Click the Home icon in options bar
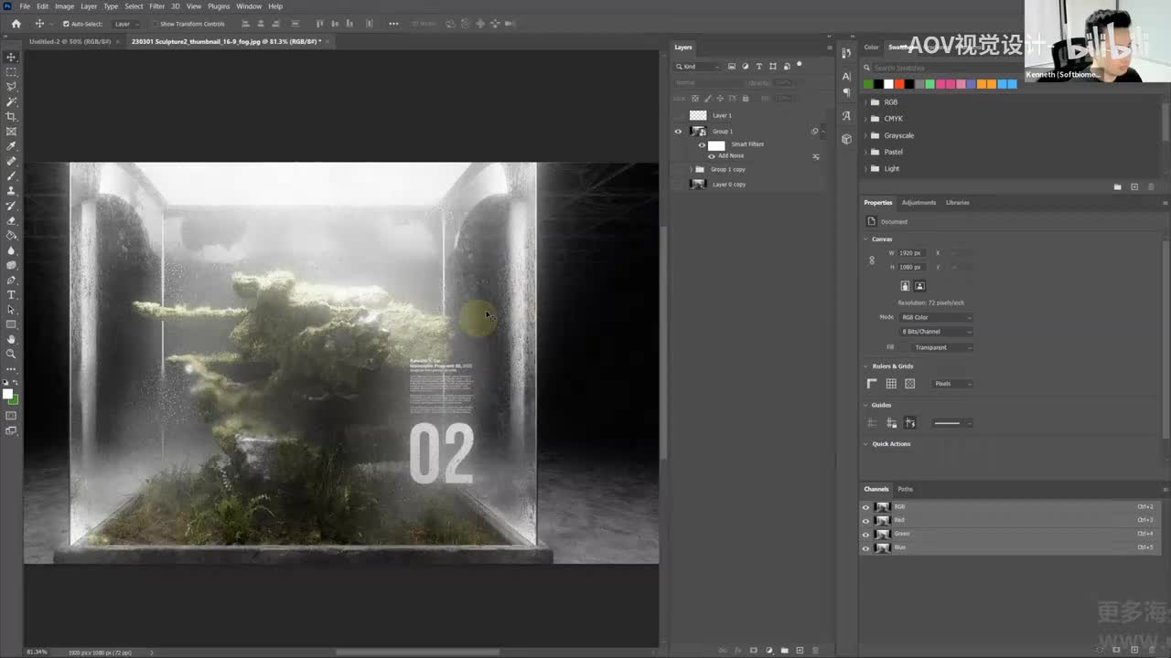The height and width of the screenshot is (658, 1171). (x=16, y=24)
